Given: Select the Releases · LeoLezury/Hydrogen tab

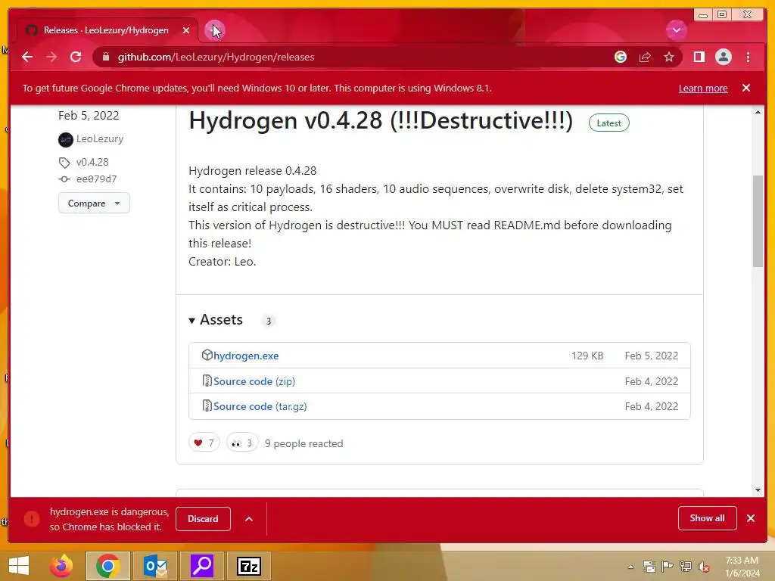Looking at the screenshot, I should pyautogui.click(x=107, y=30).
